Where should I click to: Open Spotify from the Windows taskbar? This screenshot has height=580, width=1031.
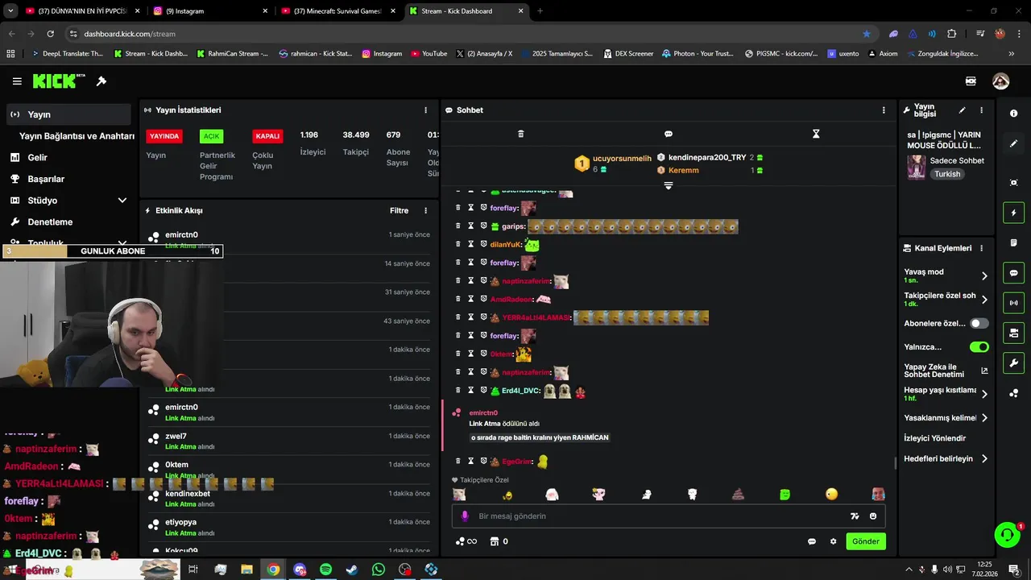pos(325,570)
